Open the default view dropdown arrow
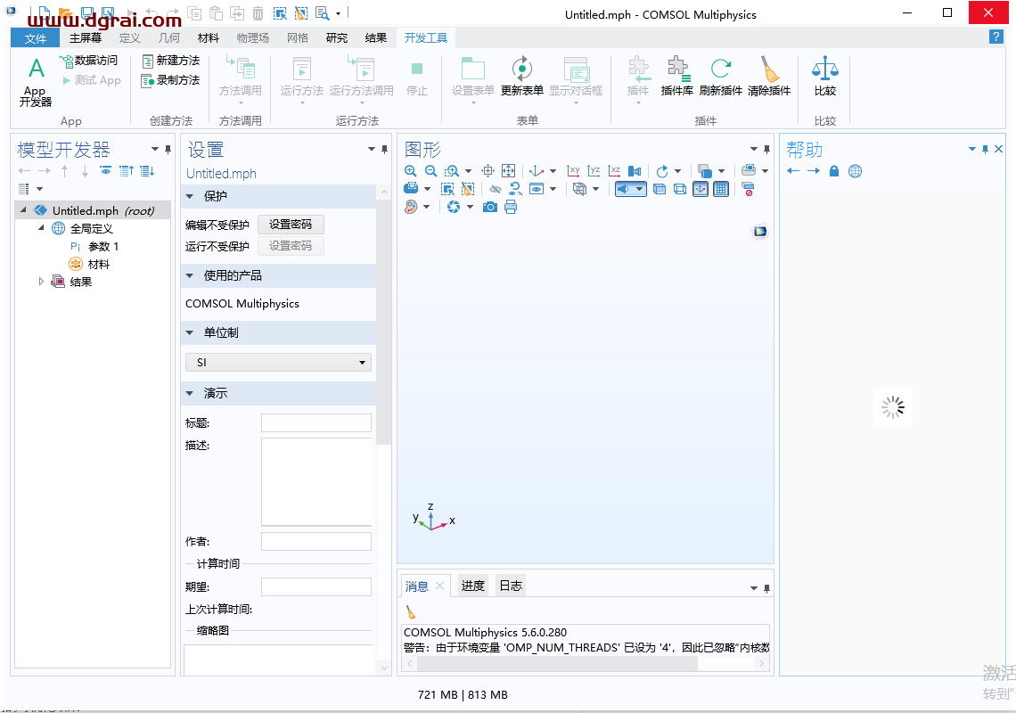The image size is (1016, 713). point(553,171)
